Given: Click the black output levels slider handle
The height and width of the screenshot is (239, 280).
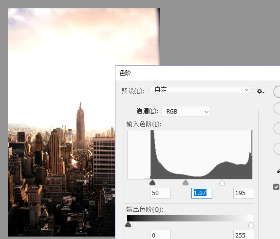Looking at the screenshot, I should [x=128, y=224].
